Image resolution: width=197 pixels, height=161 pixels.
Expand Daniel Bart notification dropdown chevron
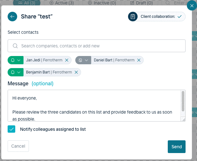coord(86,60)
